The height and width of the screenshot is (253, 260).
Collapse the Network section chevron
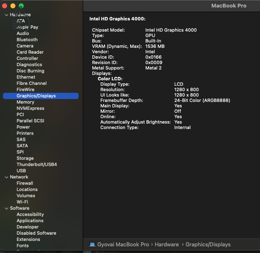point(7,177)
